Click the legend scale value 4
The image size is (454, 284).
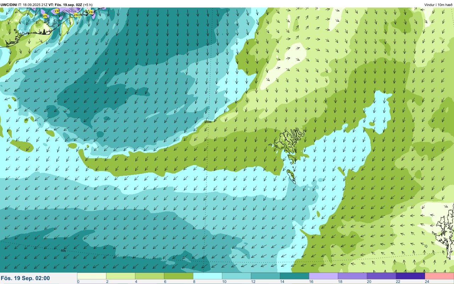pyautogui.click(x=136, y=282)
